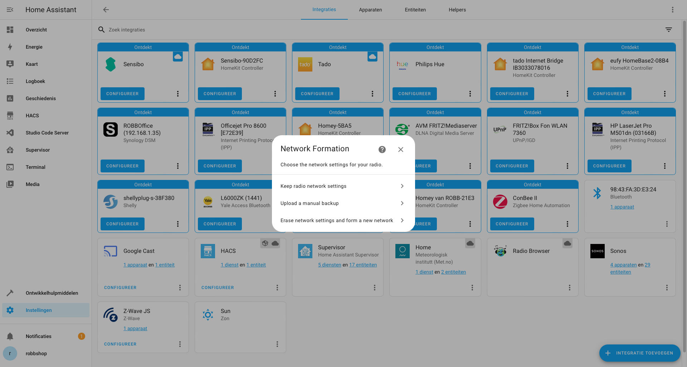Screen dimensions: 687x367
Task: Click the Radio Browser cloud badge icon
Action: (567, 243)
